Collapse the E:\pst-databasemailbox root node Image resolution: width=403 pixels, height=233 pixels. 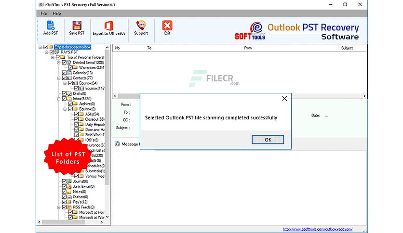[x=40, y=47]
